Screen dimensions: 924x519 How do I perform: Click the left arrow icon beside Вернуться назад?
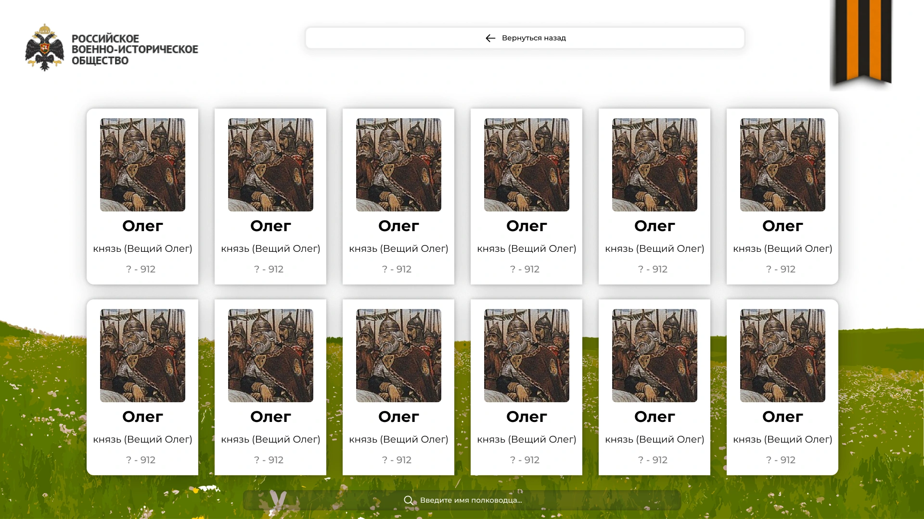[x=490, y=38]
